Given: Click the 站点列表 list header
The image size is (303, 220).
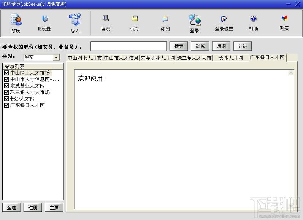Looking at the screenshot, I should point(33,66).
